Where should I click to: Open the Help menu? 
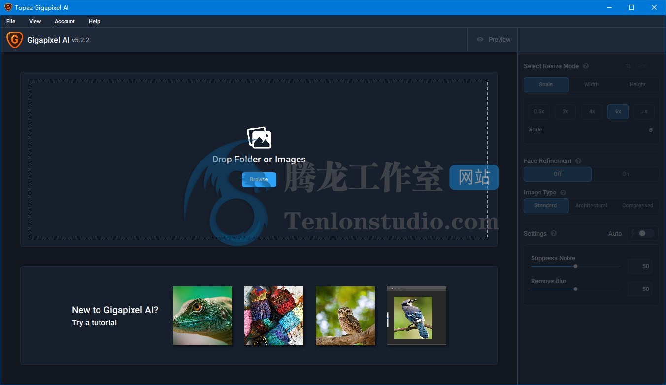coord(94,21)
